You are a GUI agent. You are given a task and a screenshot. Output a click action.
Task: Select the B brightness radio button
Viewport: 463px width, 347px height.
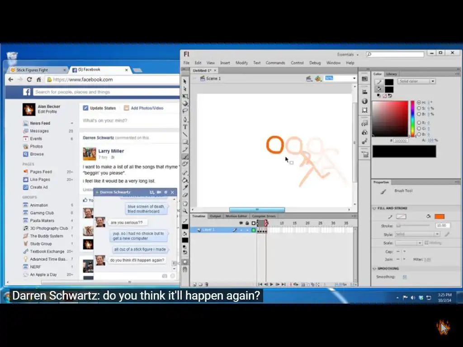click(419, 114)
